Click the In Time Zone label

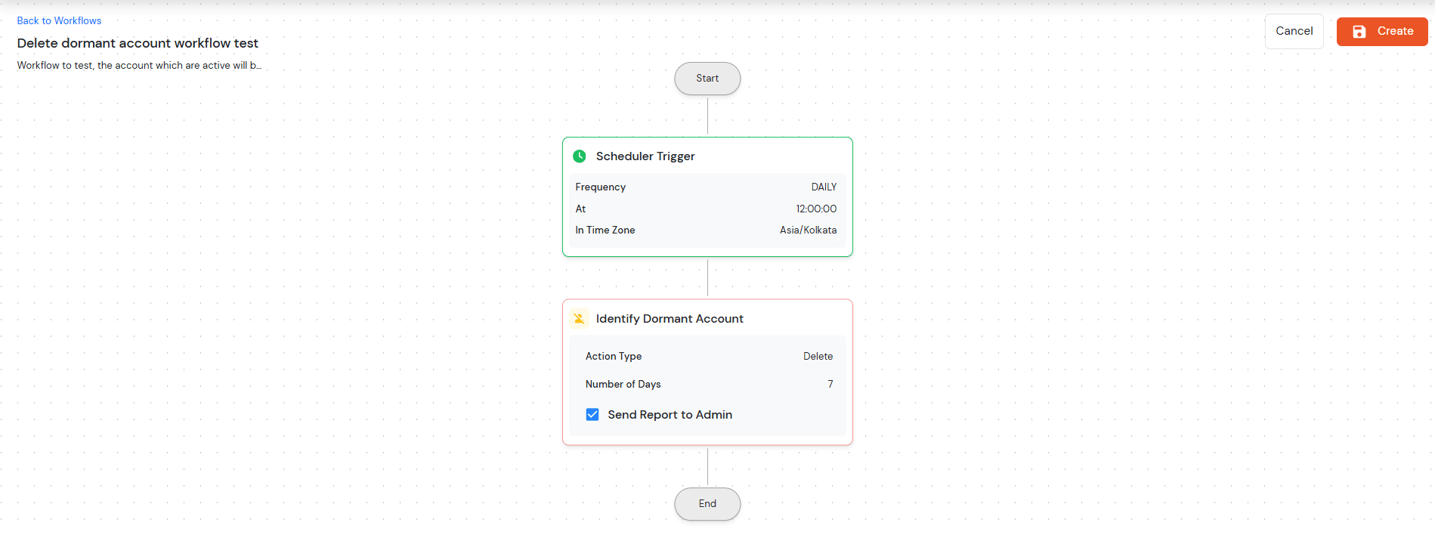[605, 230]
